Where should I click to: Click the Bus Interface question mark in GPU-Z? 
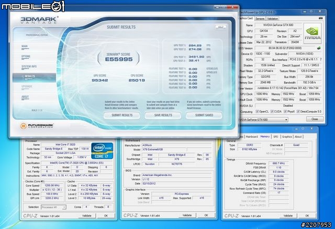point(320,59)
